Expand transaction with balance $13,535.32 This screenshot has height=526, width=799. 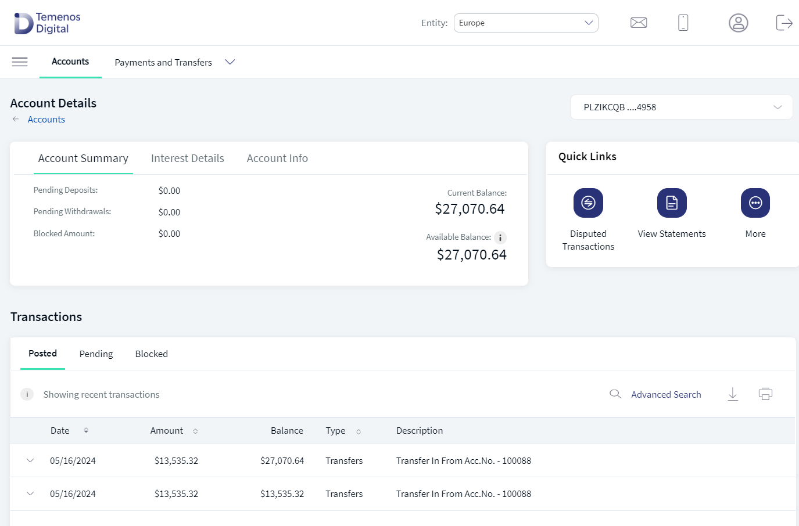(30, 493)
